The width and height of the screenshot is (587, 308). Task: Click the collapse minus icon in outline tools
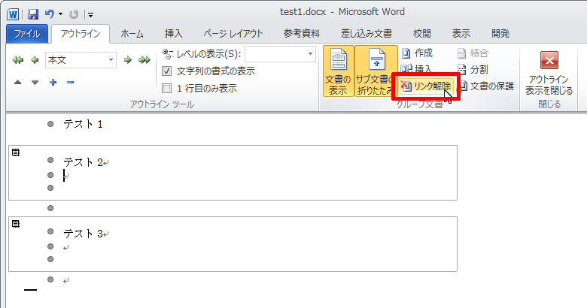tap(70, 82)
